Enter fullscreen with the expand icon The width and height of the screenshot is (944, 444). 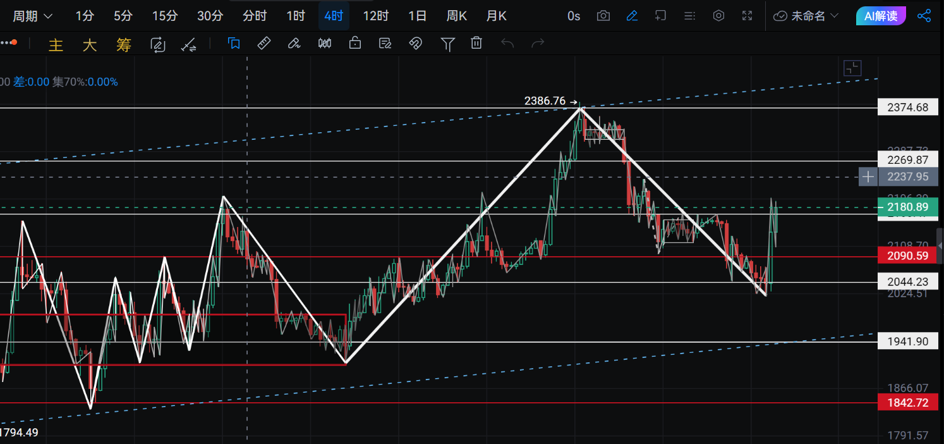tap(747, 16)
